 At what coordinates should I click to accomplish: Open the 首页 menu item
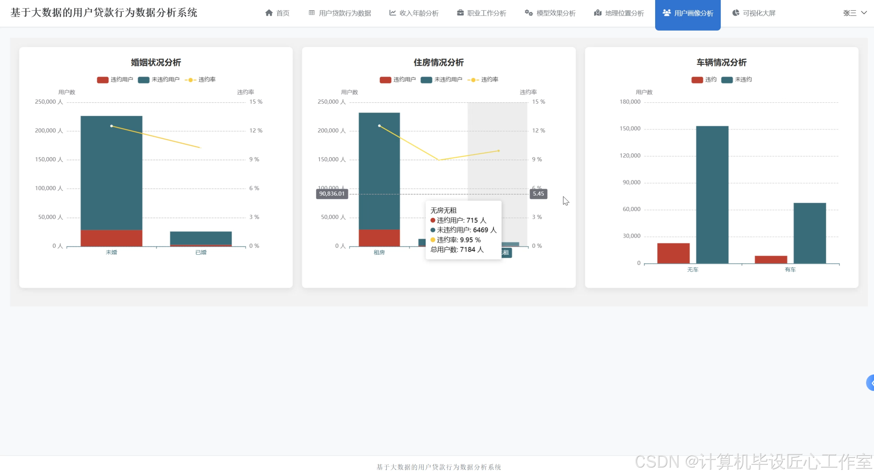[277, 13]
